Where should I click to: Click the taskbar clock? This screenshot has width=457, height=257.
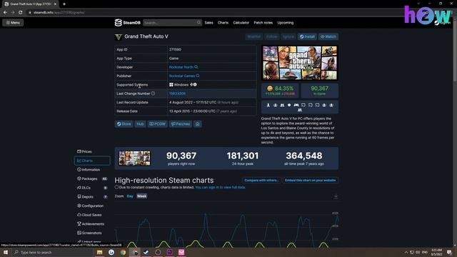click(436, 252)
